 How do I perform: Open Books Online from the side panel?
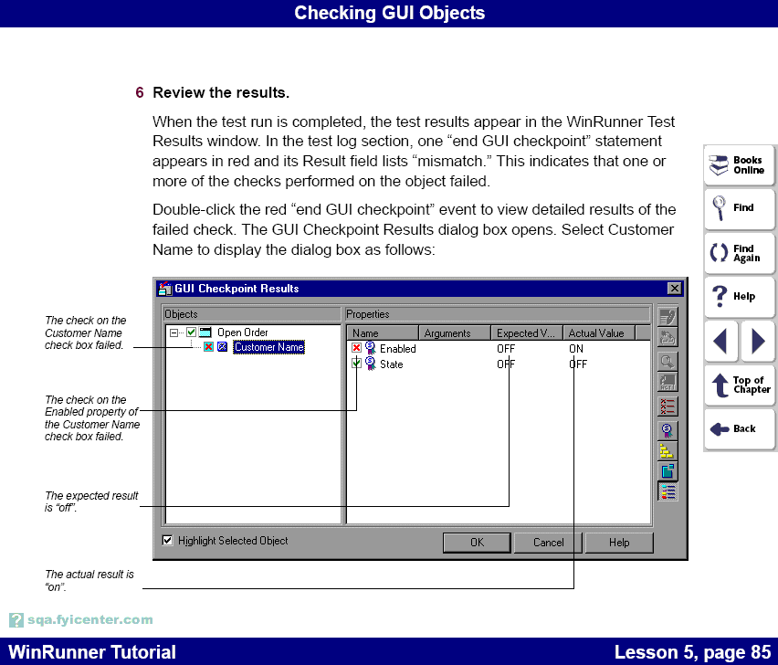point(739,165)
